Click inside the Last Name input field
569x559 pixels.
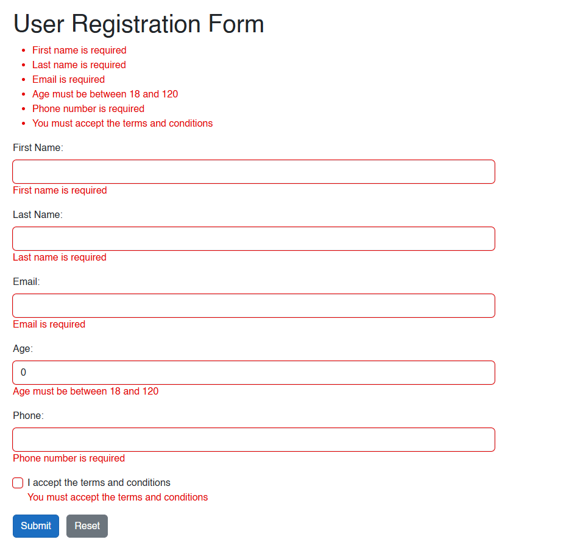pyautogui.click(x=253, y=238)
